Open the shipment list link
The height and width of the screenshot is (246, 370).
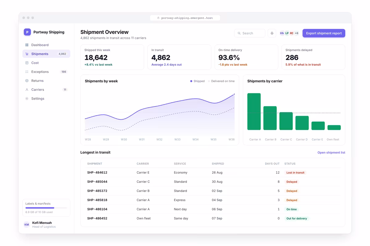point(331,153)
